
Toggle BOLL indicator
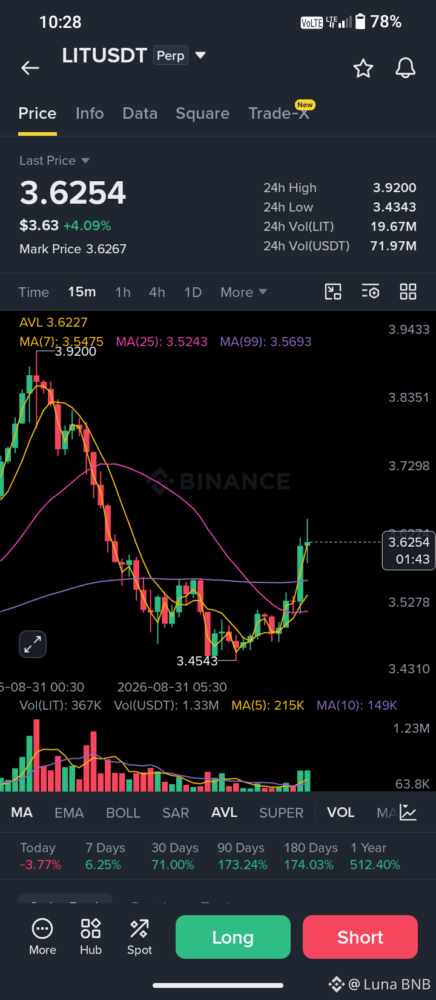tap(123, 813)
